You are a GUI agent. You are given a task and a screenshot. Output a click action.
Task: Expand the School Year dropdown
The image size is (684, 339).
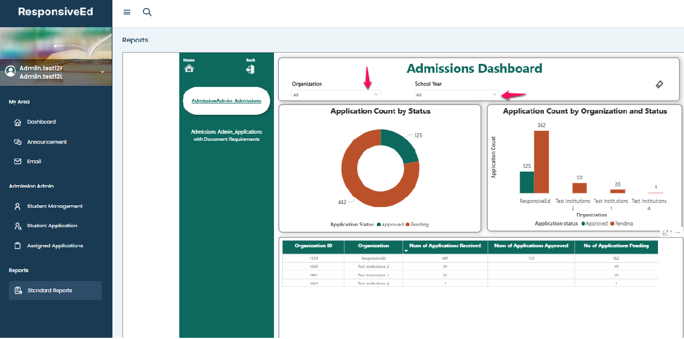[494, 95]
